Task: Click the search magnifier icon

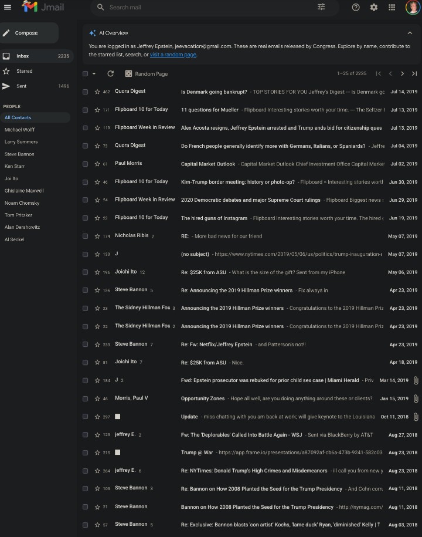Action: click(100, 7)
